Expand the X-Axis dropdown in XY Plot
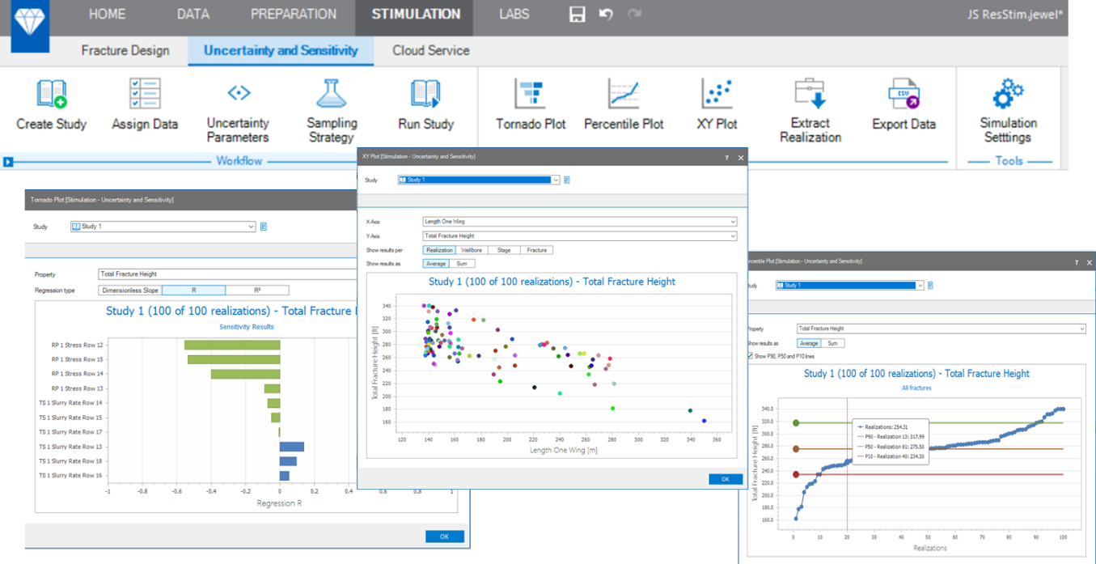 click(733, 221)
